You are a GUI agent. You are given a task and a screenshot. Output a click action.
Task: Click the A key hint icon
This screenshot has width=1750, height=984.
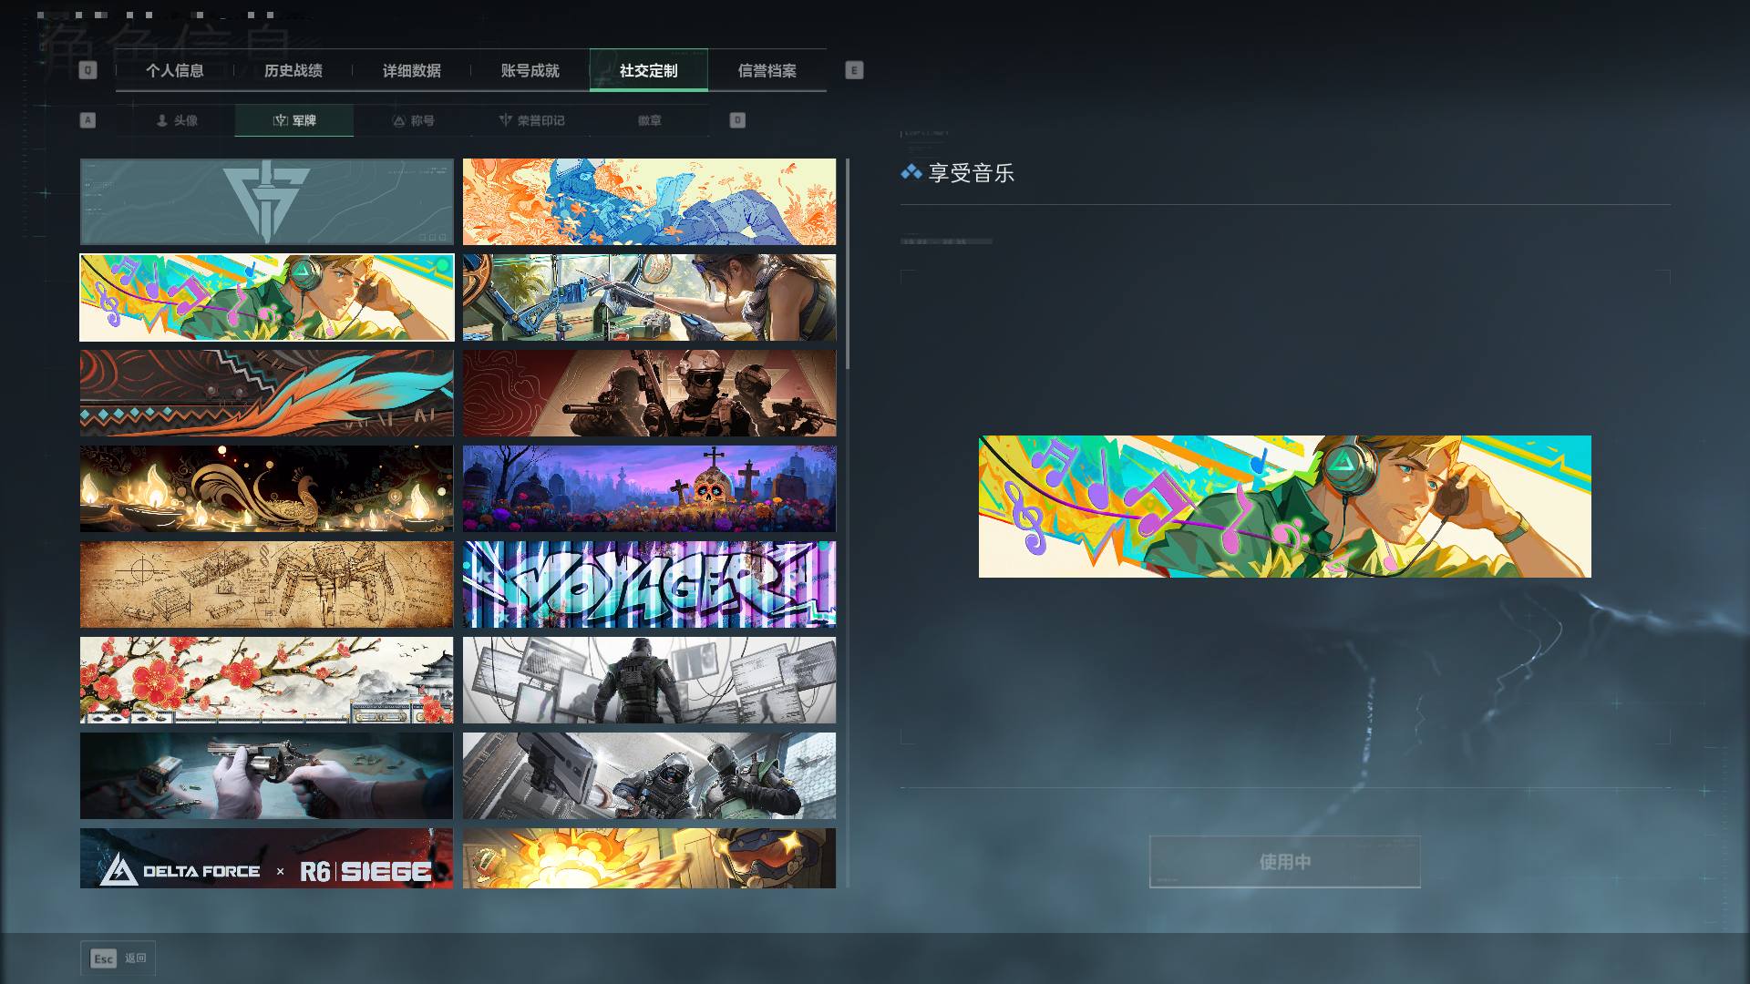[87, 120]
